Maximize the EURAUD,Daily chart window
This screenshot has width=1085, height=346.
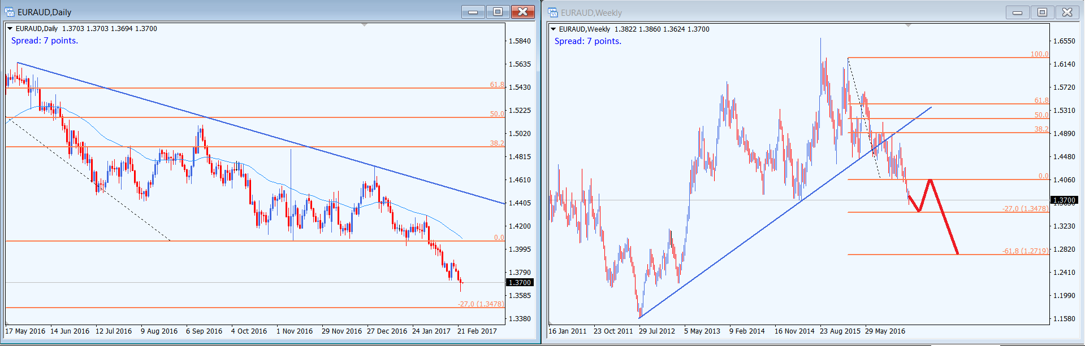pos(498,12)
